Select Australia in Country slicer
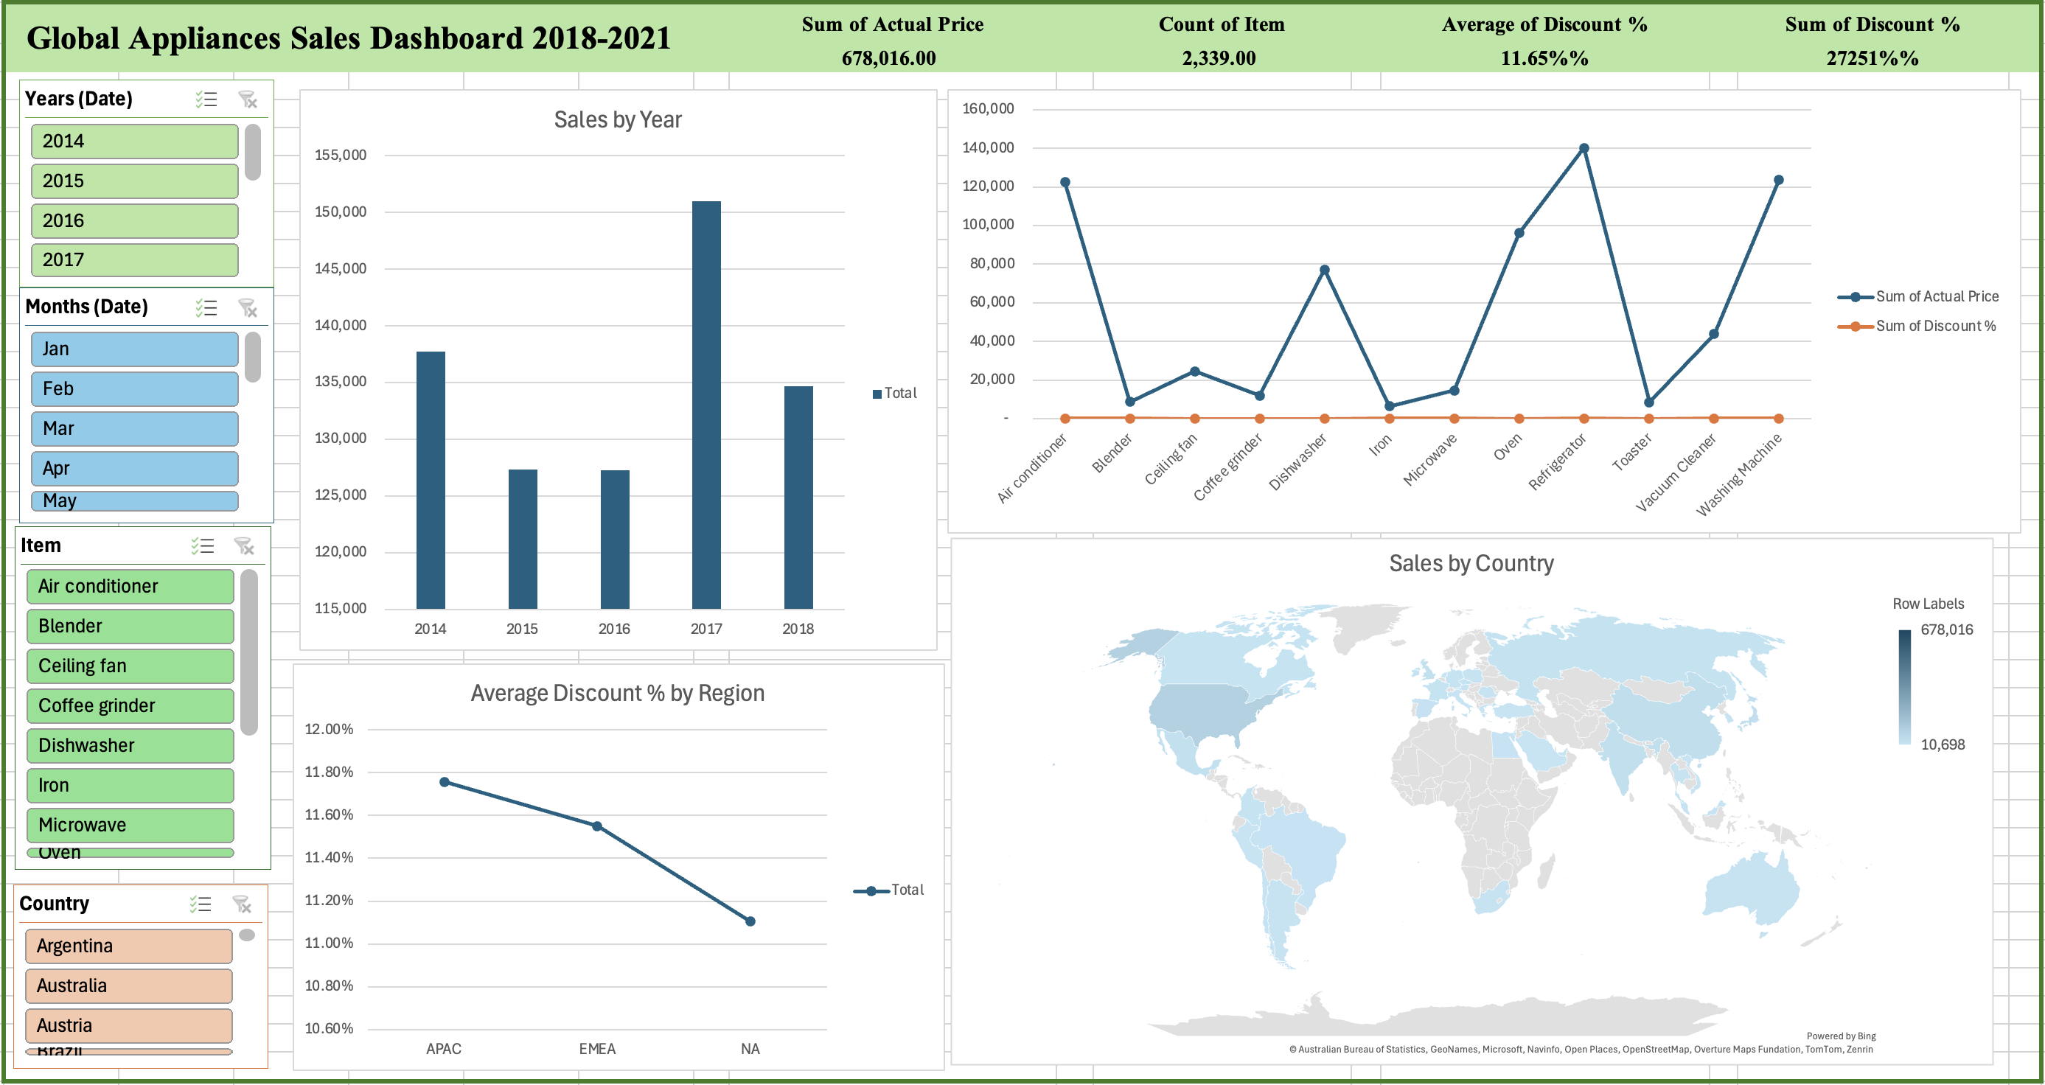Screen dimensions: 2045x1085 coord(128,985)
